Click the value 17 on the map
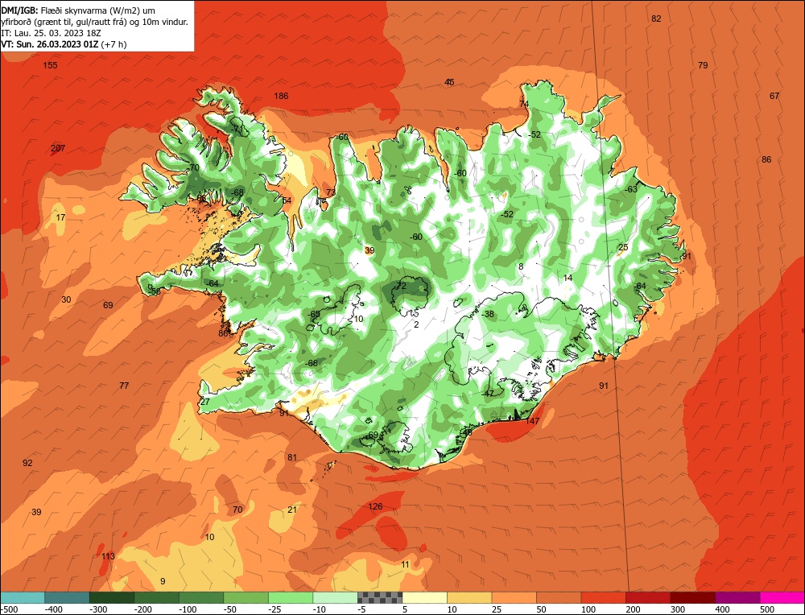 point(60,217)
